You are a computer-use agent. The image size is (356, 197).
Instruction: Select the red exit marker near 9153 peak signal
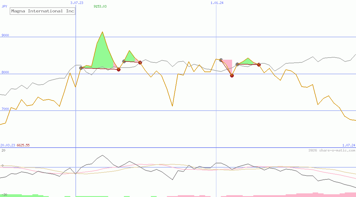118,69
